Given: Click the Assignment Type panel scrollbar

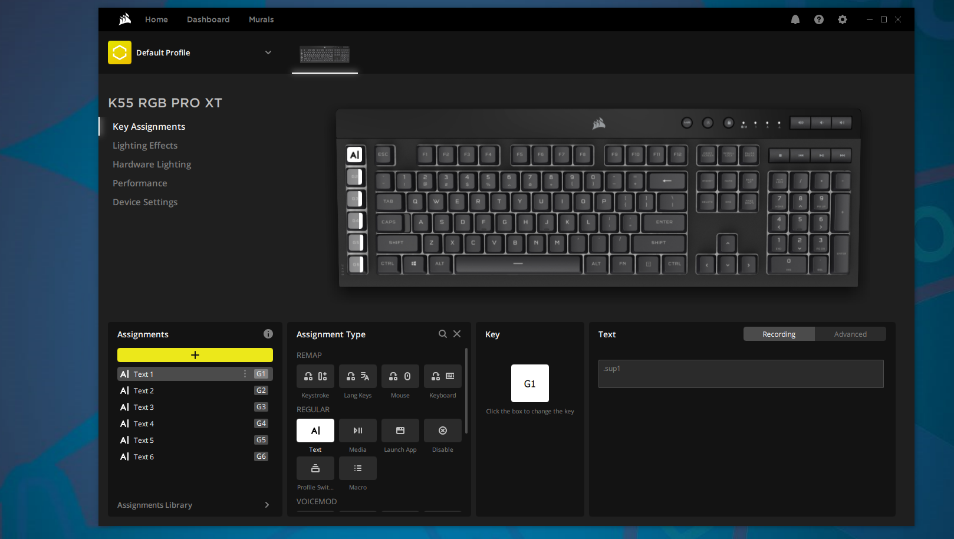Looking at the screenshot, I should [466, 390].
